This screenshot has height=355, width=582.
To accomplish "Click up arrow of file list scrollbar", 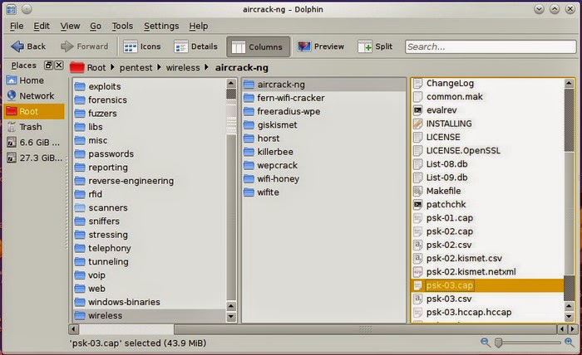I will pos(569,83).
